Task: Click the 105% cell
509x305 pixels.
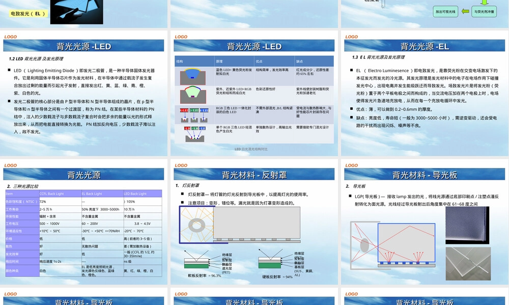Action: pyautogui.click(x=143, y=201)
